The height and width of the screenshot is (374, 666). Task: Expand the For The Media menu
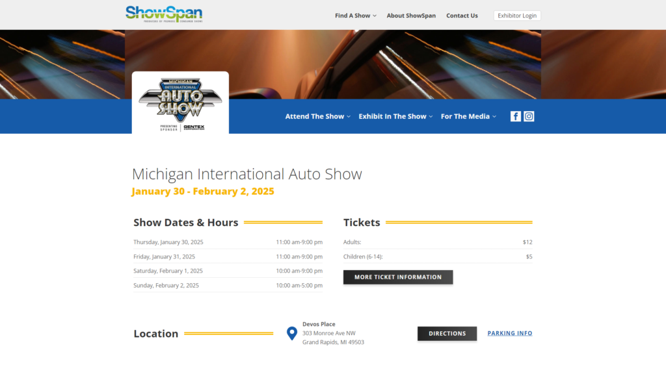click(x=468, y=116)
